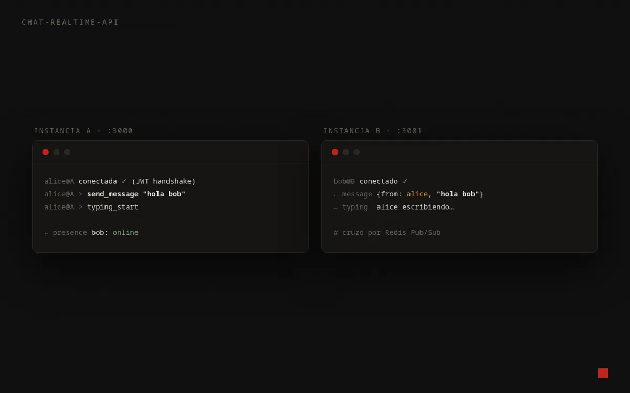
Task: Click line 'alice@A conectada ✓ (JWT handshake)'
Action: (x=120, y=181)
